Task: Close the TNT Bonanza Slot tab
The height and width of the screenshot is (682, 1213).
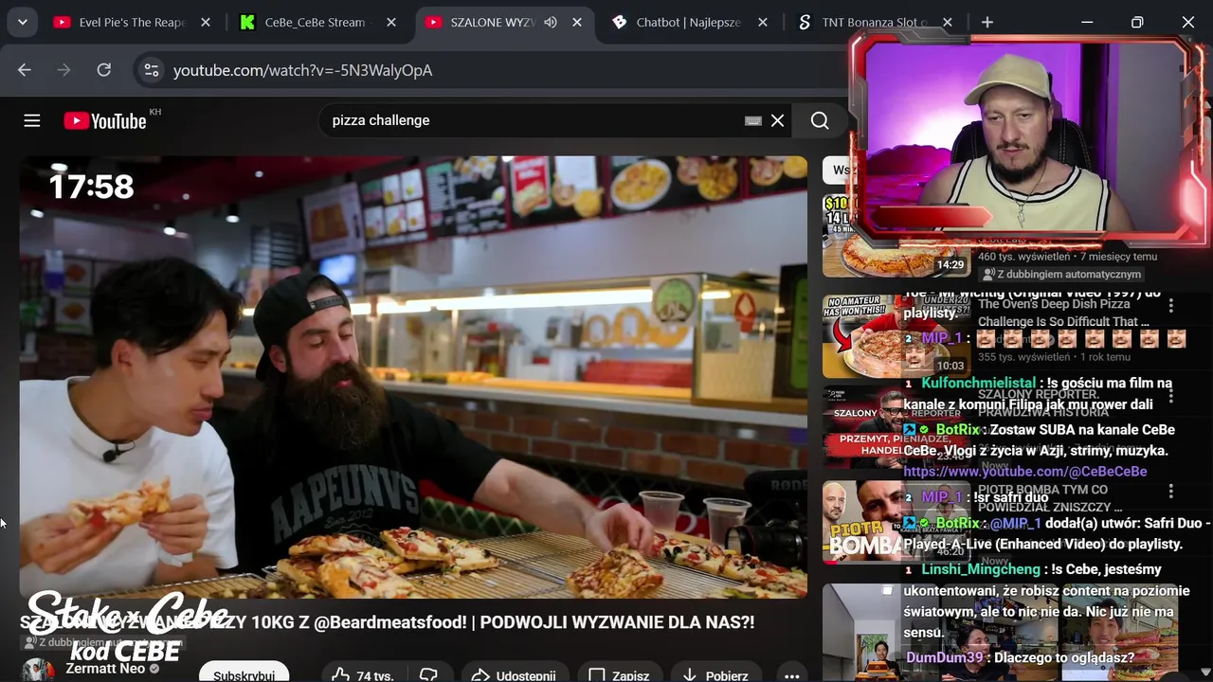Action: (948, 22)
